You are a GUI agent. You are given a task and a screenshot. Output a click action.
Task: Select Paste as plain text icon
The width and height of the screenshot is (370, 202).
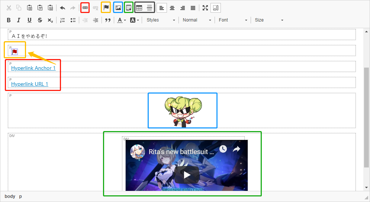40,8
